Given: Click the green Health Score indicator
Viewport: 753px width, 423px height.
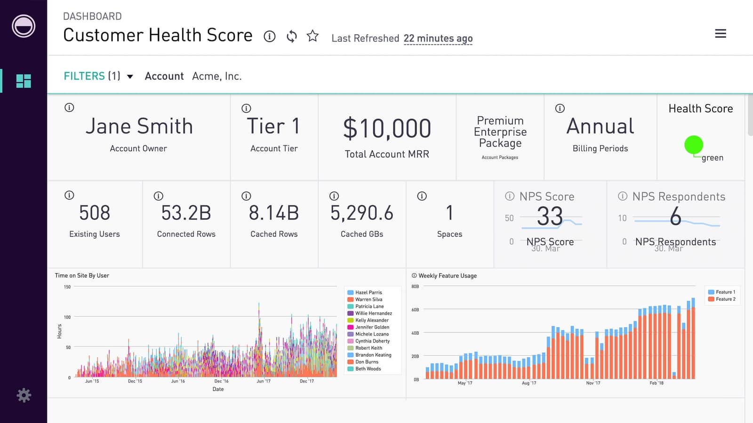Looking at the screenshot, I should point(693,145).
